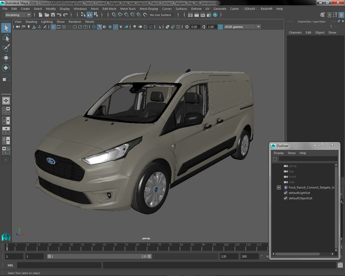Choose the Paint Selection tool
The height and width of the screenshot is (276, 345).
tap(6, 48)
